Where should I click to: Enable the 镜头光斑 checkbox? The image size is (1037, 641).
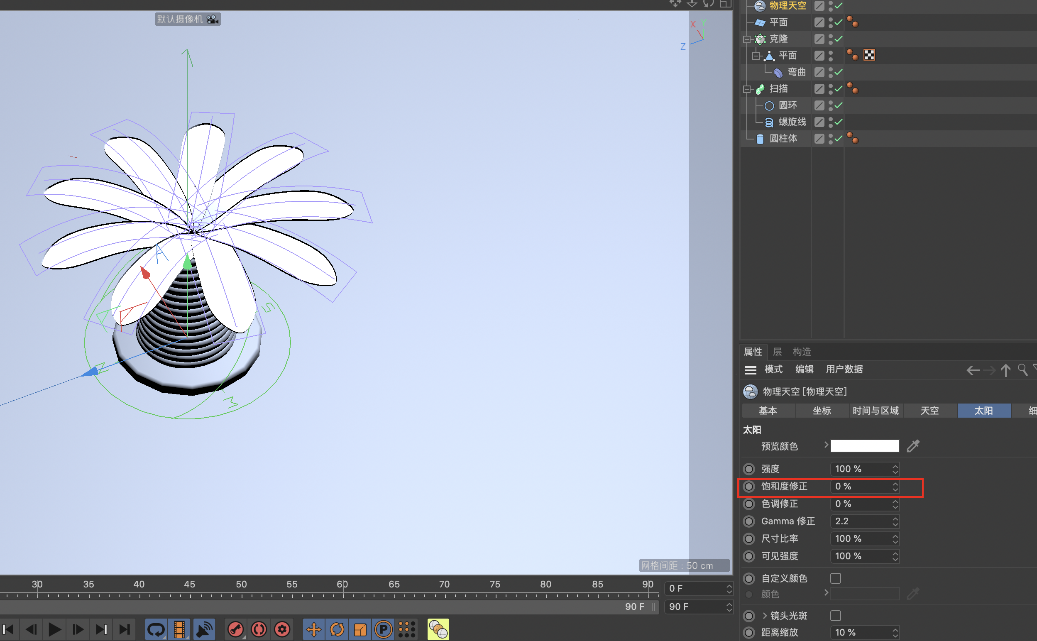click(x=835, y=615)
